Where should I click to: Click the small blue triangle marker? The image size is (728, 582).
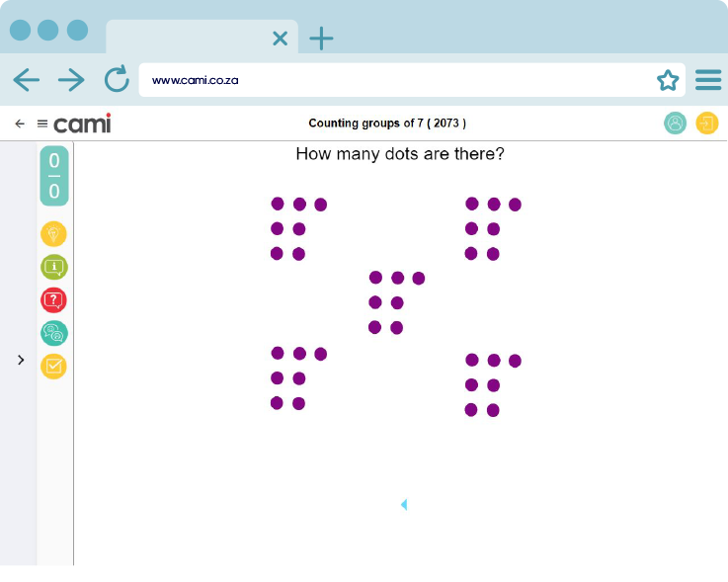click(403, 505)
